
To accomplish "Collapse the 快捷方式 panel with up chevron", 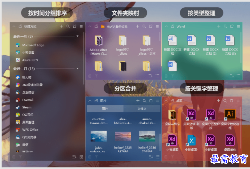I will [14, 27].
